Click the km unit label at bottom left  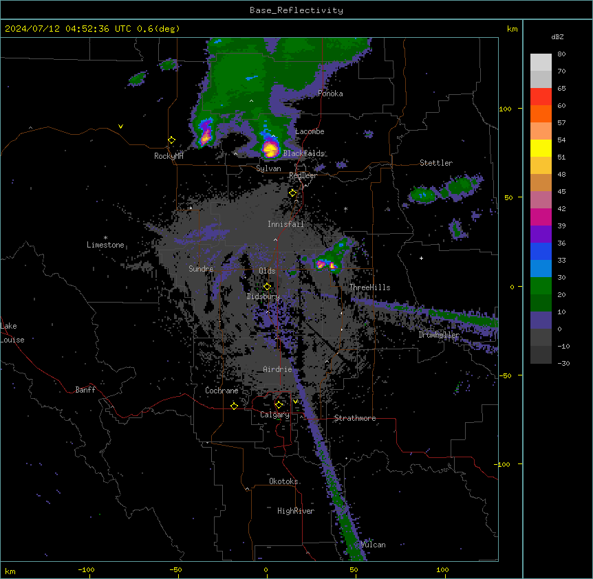(10, 571)
